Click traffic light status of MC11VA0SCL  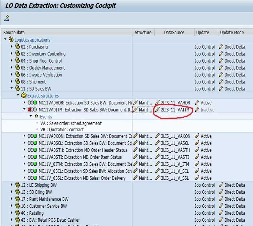32,143
